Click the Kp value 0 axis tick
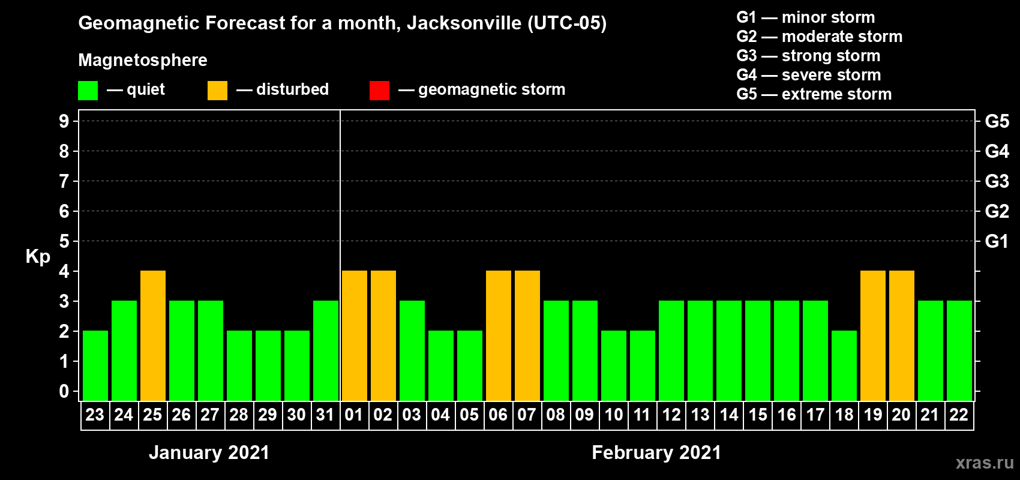The width and height of the screenshot is (1020, 480). pyautogui.click(x=64, y=391)
